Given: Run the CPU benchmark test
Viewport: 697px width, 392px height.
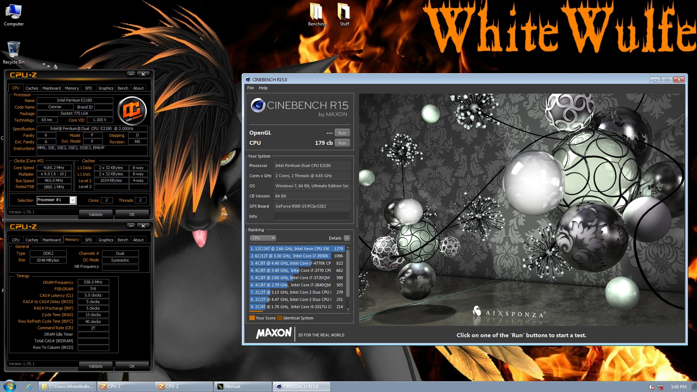Looking at the screenshot, I should pos(342,143).
